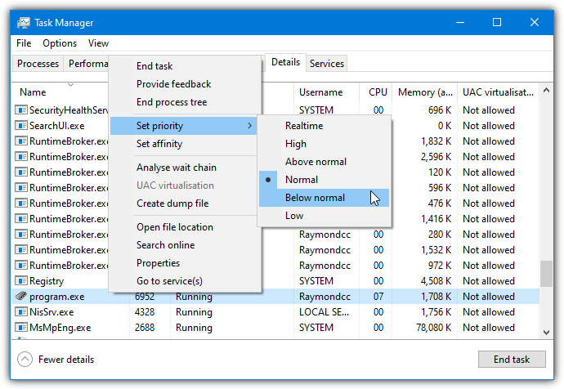Click the program.exe icon
564x389 pixels.
pos(21,296)
